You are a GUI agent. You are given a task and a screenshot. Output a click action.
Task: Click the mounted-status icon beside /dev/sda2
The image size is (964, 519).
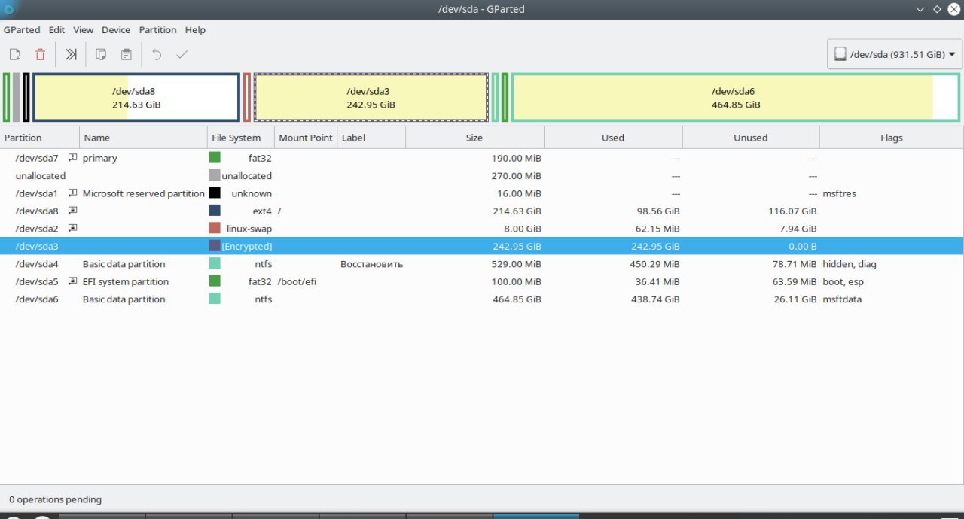pyautogui.click(x=73, y=229)
